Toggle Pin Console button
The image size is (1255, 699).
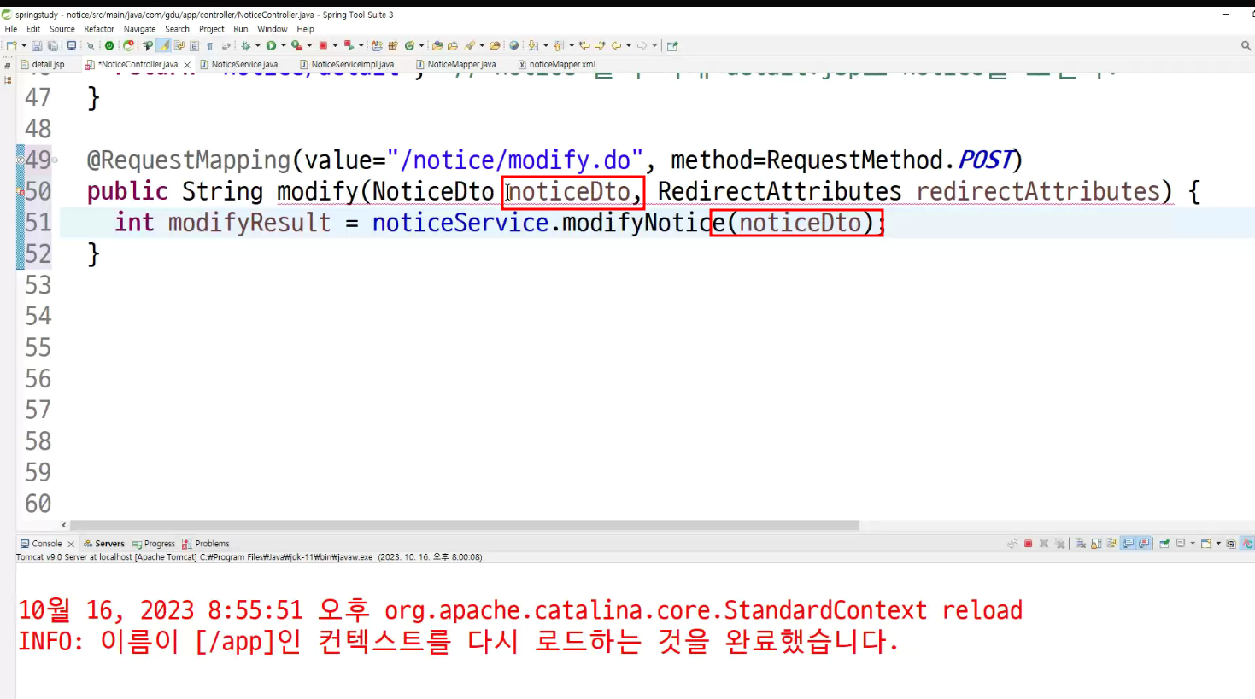pos(1164,544)
